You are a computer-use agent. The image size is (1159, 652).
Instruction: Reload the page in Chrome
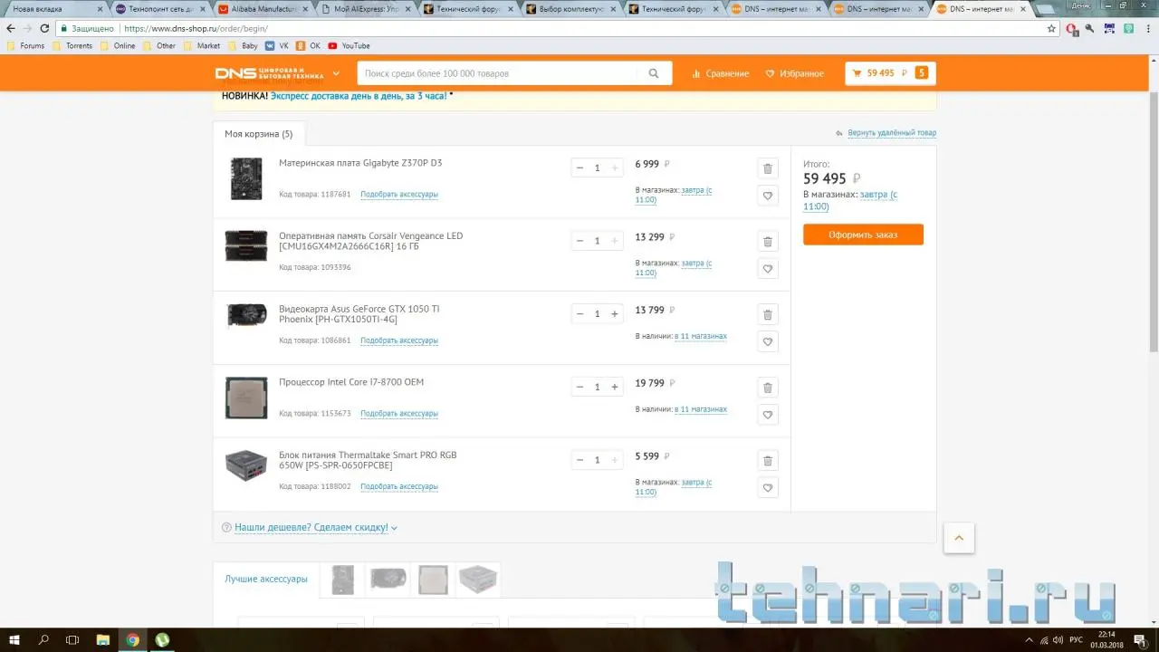pyautogui.click(x=44, y=28)
